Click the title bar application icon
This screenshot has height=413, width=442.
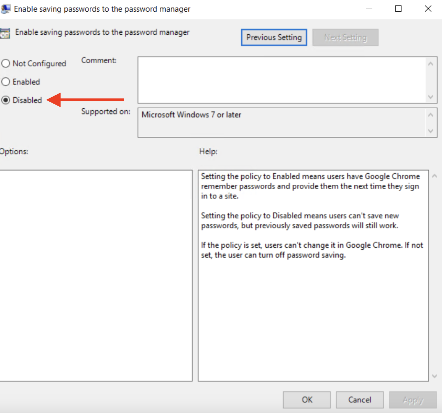[x=5, y=9]
